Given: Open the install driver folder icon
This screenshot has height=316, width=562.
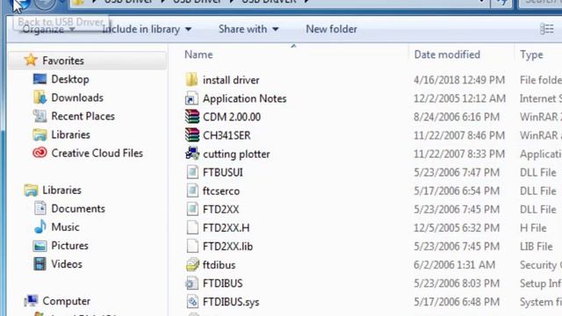Looking at the screenshot, I should coord(191,80).
